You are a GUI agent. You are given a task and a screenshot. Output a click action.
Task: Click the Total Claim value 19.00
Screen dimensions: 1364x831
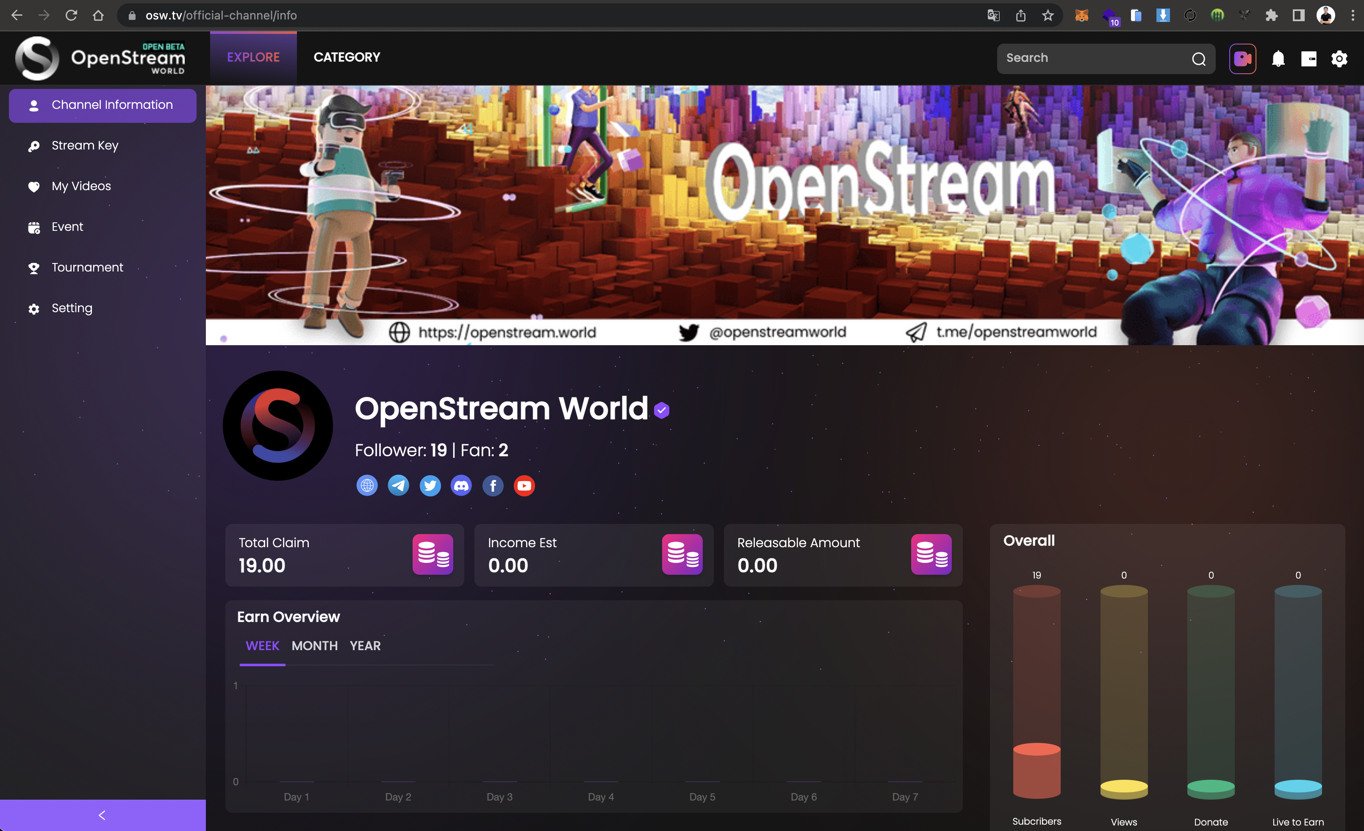[262, 565]
